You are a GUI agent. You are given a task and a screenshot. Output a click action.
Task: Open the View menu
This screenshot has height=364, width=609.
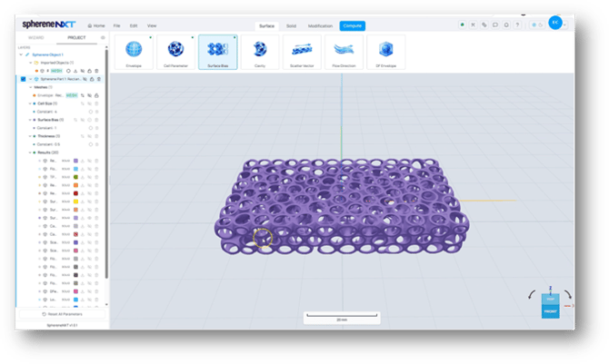click(x=152, y=25)
